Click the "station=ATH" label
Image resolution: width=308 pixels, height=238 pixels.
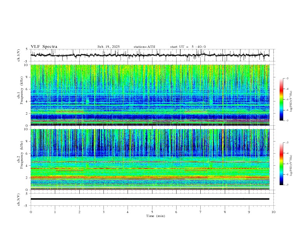(144, 47)
